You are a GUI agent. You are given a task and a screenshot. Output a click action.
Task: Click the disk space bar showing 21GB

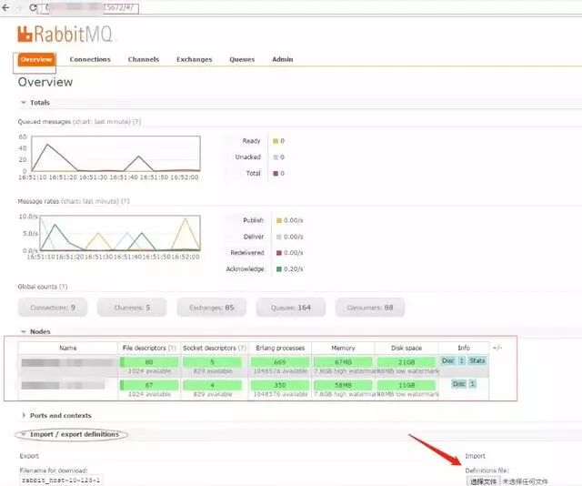point(406,362)
